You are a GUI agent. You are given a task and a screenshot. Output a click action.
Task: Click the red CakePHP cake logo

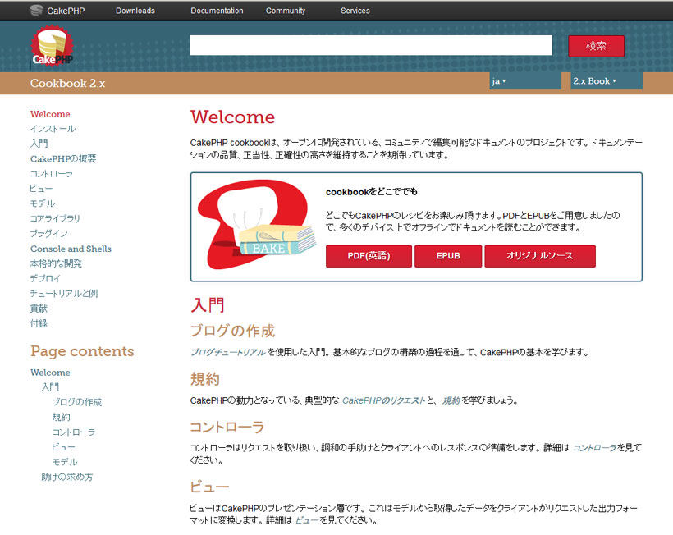53,46
